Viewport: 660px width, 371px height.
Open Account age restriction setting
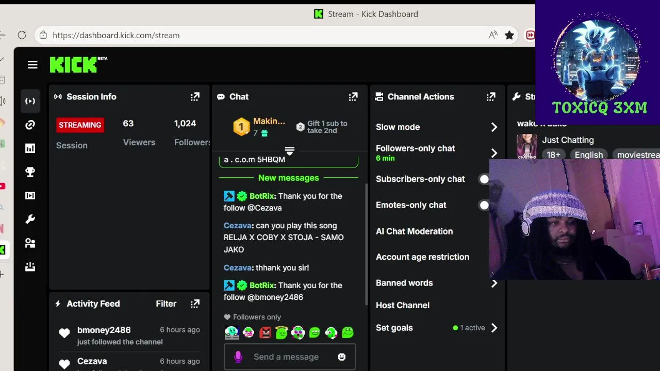coord(422,257)
